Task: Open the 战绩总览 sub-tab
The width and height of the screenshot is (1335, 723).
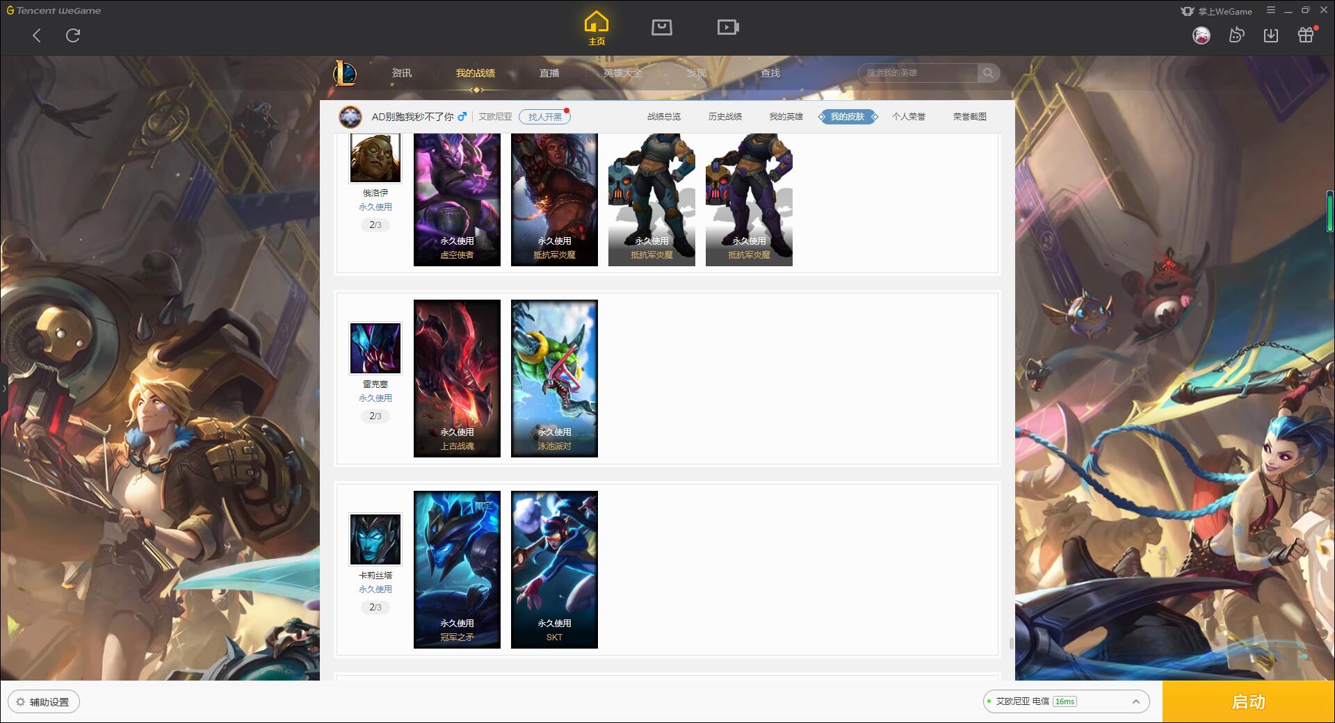Action: tap(664, 117)
